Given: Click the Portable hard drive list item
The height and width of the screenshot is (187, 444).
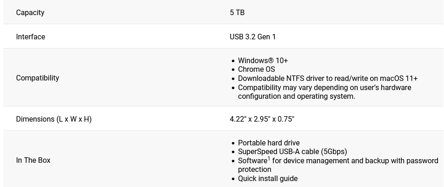Looking at the screenshot, I should (268, 143).
